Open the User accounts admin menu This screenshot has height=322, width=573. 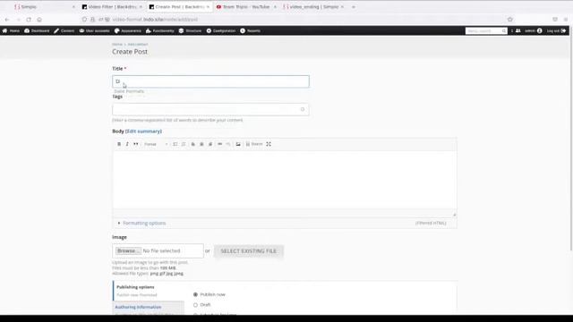point(94,31)
